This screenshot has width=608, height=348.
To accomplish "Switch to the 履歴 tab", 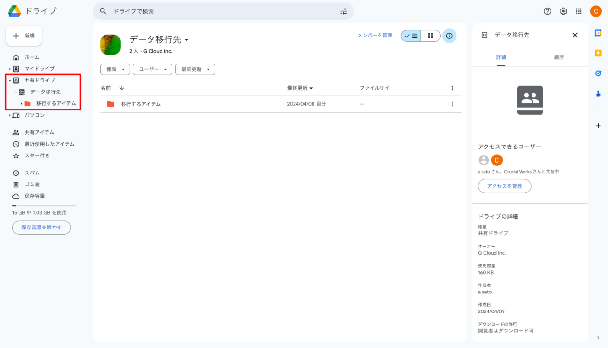I will [x=559, y=57].
